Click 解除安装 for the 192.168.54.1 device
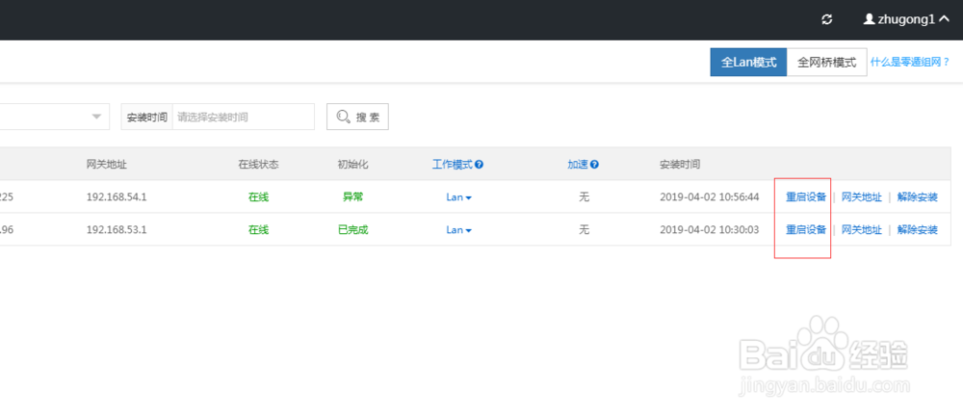The height and width of the screenshot is (418, 963). [917, 197]
